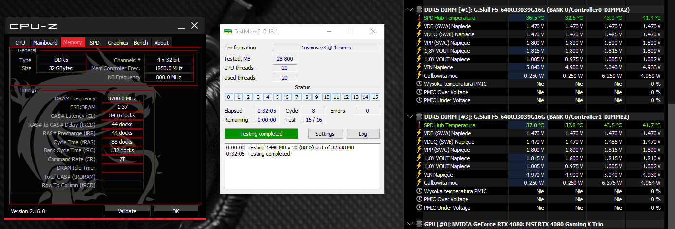
Task: Open the Mainboard tab in CPU-Z
Action: tap(45, 43)
